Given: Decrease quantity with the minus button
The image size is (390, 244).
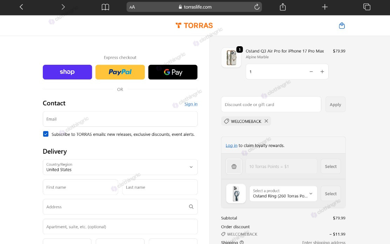Looking at the screenshot, I should pos(311,71).
